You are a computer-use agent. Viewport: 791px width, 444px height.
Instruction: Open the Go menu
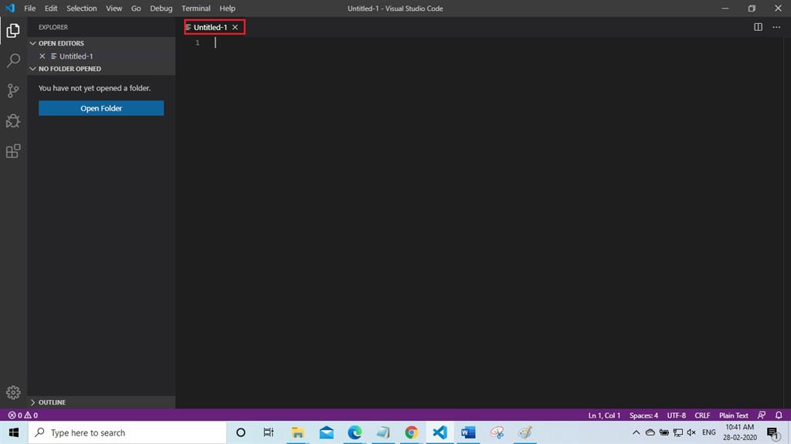tap(136, 8)
